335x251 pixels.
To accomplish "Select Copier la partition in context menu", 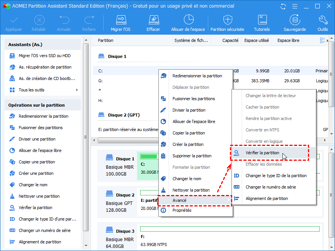I will point(196,133).
